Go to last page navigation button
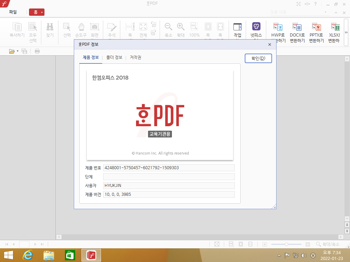The image size is (350, 262). click(42, 244)
